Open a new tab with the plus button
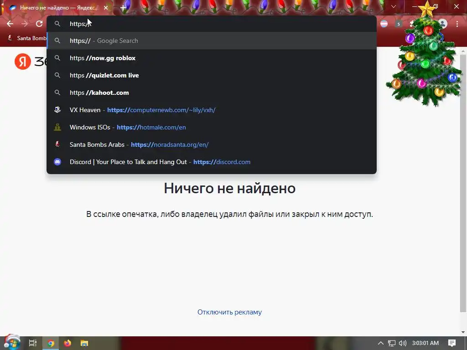 pos(123,8)
